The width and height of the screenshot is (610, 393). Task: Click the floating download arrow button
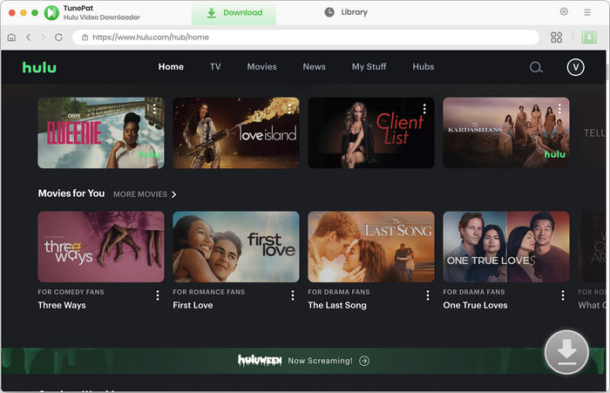pos(566,352)
